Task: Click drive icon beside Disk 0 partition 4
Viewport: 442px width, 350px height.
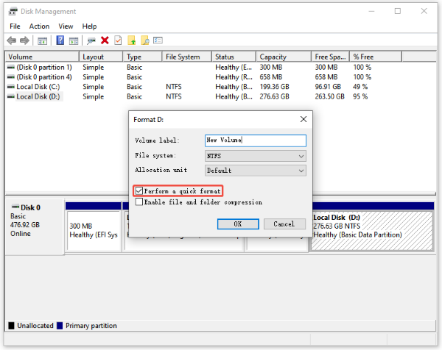Action: pos(11,77)
